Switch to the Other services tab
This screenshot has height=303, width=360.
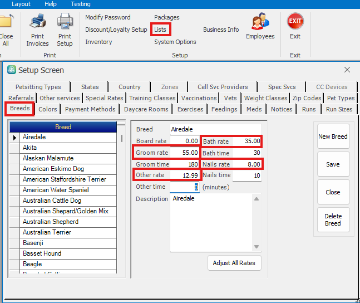(x=60, y=98)
